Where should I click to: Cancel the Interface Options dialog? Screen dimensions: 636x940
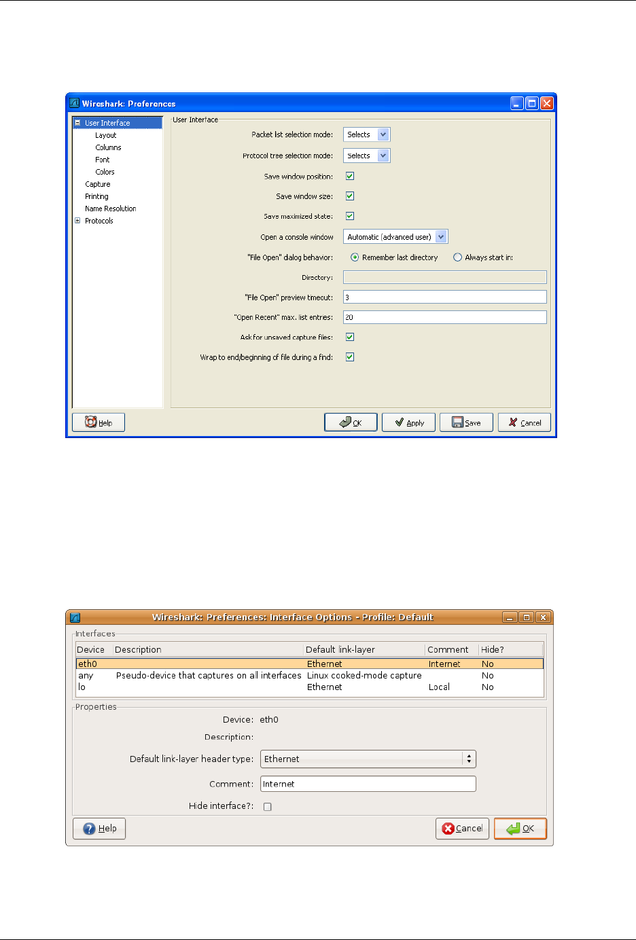click(462, 829)
